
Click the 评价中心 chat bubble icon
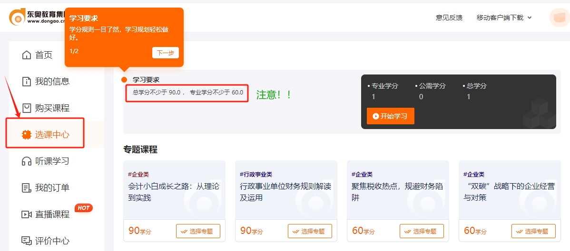(x=27, y=241)
